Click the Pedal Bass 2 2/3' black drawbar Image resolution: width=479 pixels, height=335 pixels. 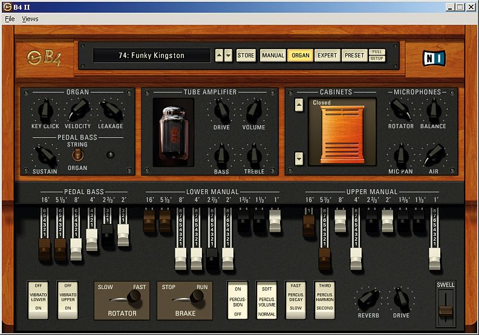click(x=108, y=235)
